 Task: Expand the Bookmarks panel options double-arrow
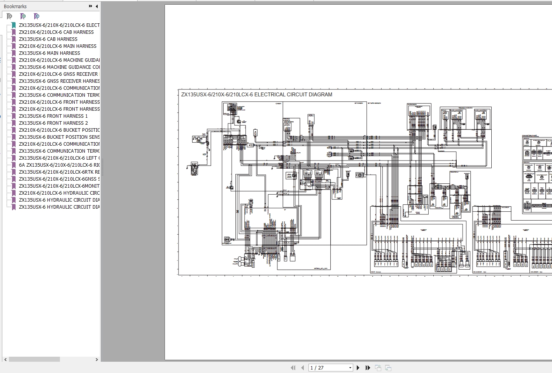(x=91, y=6)
